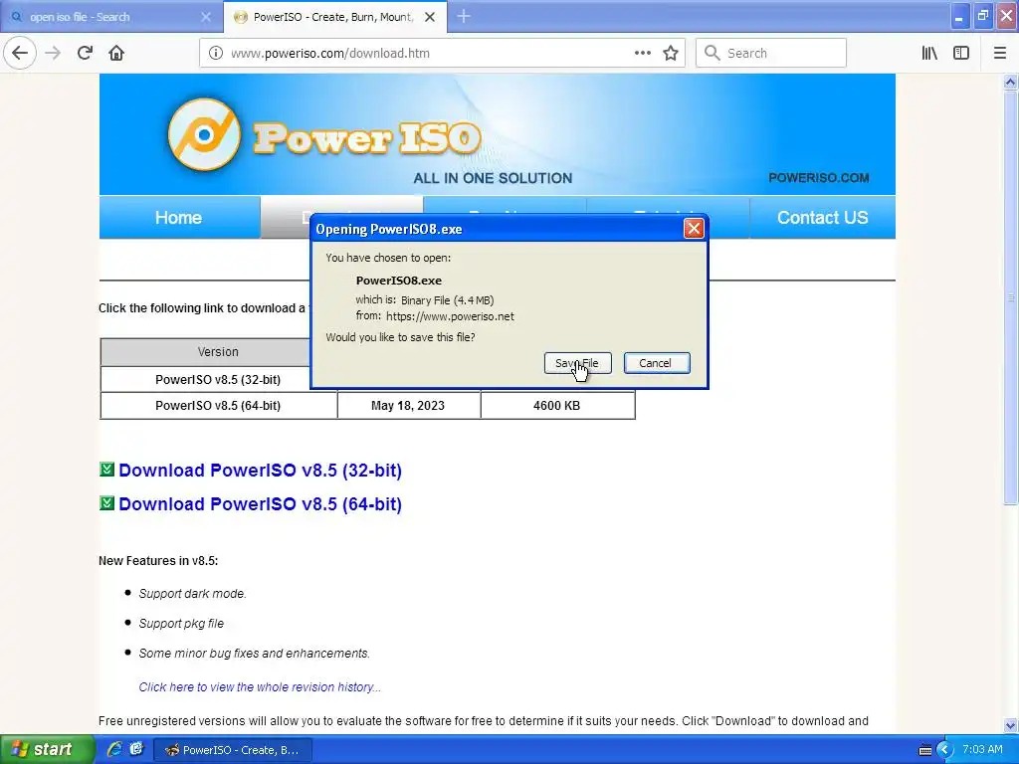Click the Save File button
1019x764 pixels.
coord(577,363)
